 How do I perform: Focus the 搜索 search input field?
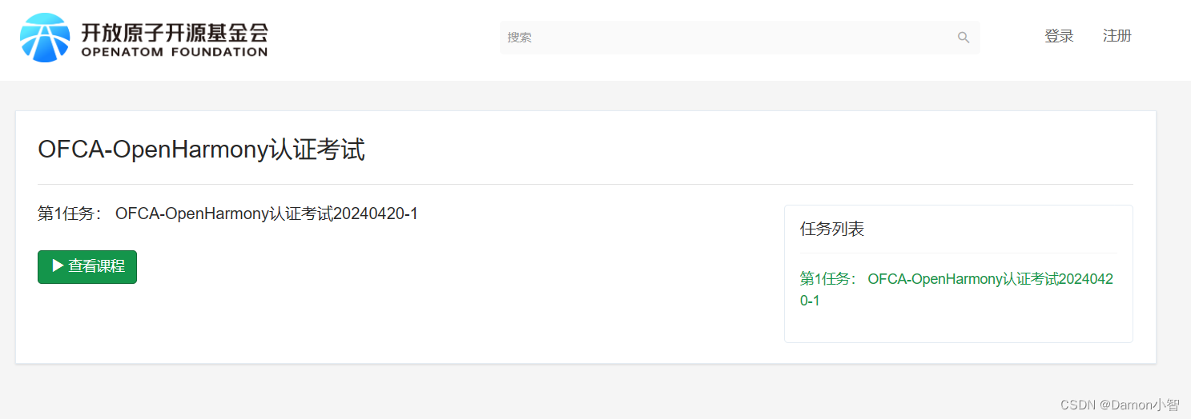click(739, 38)
